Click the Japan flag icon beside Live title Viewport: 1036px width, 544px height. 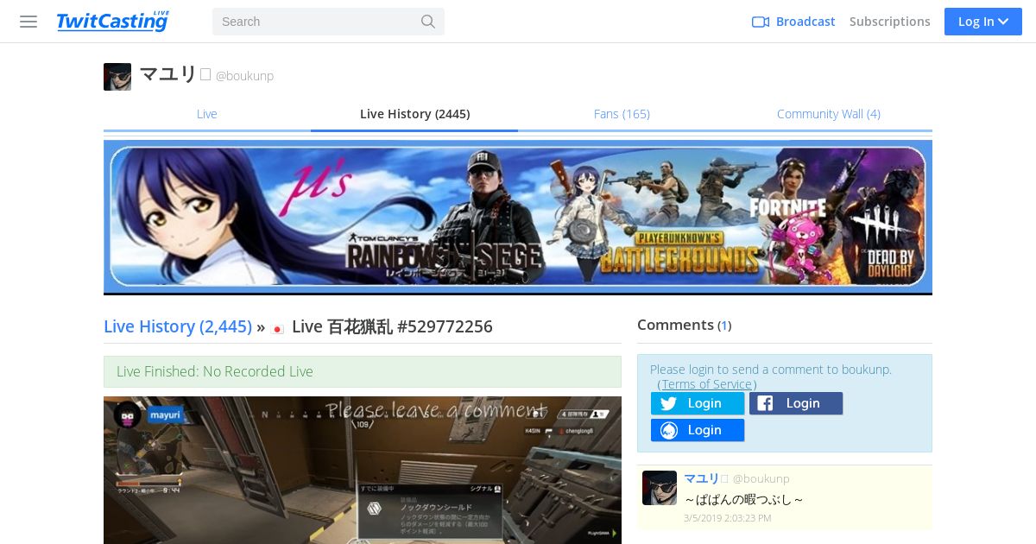[x=278, y=328]
